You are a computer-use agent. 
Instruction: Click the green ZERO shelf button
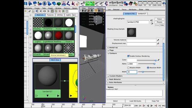point(88,3)
